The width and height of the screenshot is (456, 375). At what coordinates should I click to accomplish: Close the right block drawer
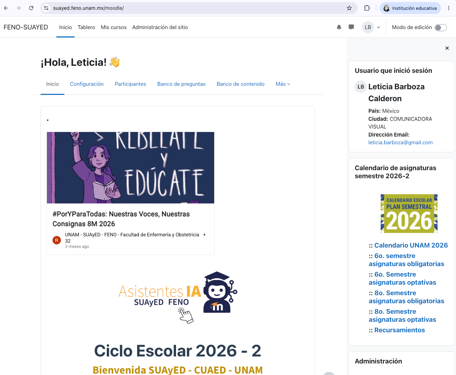coord(447,48)
